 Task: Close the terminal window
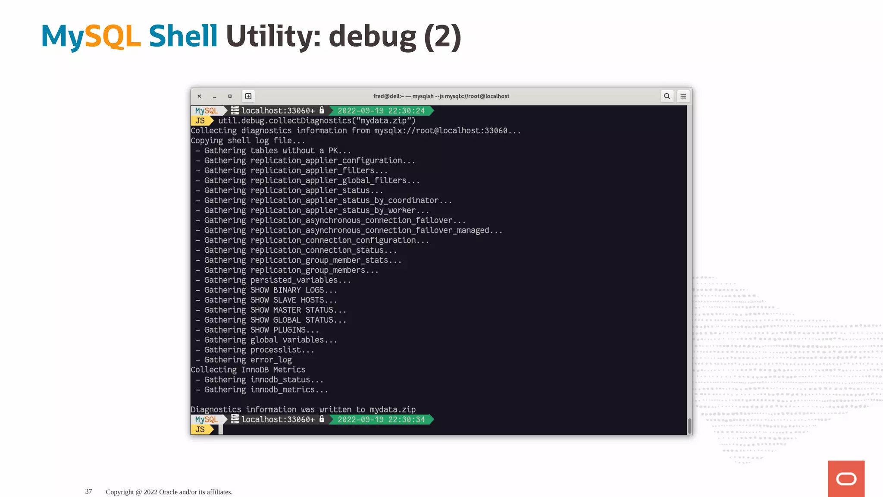(199, 96)
